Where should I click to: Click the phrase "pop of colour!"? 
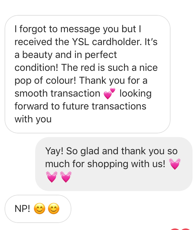tap(45, 81)
